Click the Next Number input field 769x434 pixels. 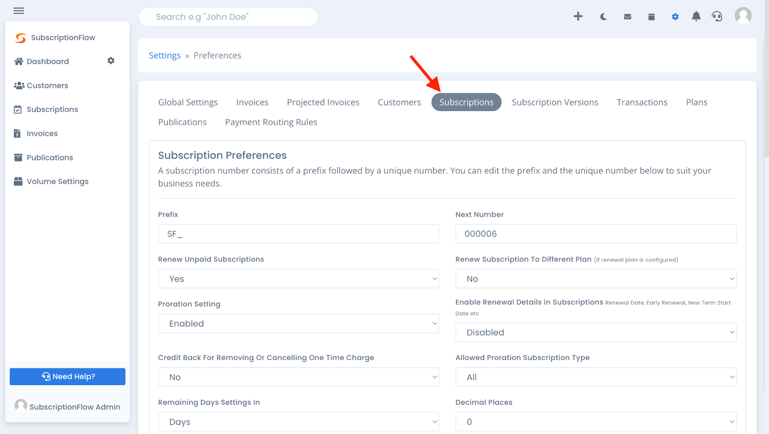(596, 234)
